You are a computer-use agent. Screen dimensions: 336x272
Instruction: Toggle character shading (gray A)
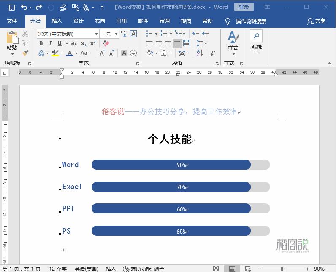click(124, 53)
